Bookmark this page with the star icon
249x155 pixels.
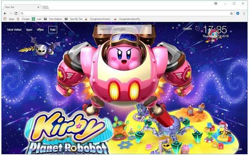[231, 14]
